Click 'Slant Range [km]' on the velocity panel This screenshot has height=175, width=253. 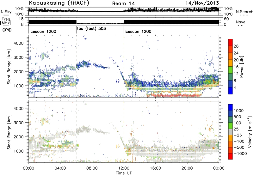(x=9, y=132)
